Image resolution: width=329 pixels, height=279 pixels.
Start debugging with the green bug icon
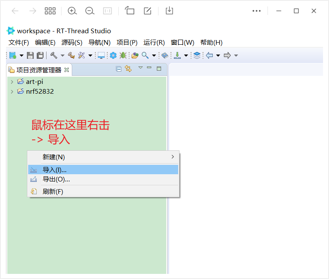[123, 55]
